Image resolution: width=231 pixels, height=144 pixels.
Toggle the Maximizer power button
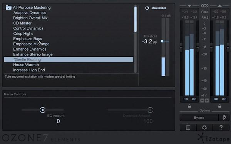point(147,8)
